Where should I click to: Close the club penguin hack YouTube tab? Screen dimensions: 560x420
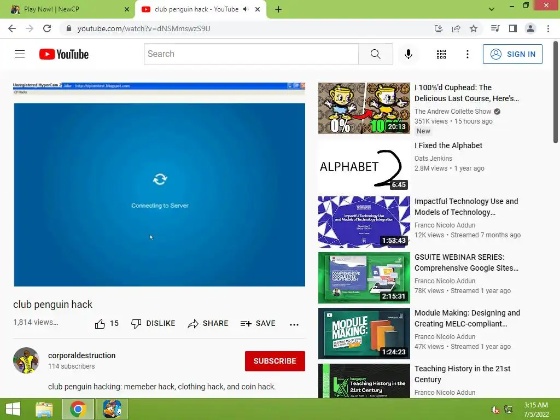[x=258, y=9]
